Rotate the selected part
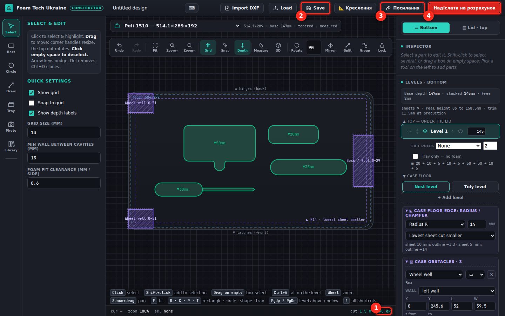 tap(297, 47)
